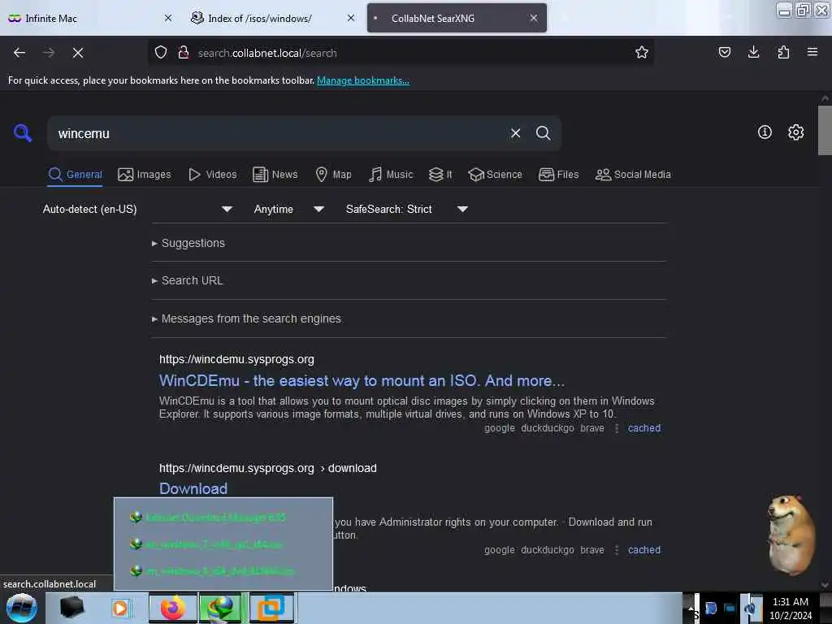
Task: Switch to the Infinite Mac tab
Action: click(x=91, y=18)
